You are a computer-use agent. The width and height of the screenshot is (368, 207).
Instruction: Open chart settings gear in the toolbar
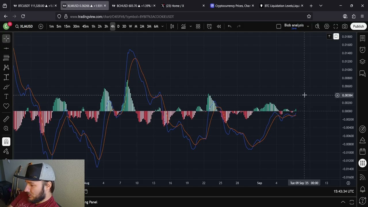click(327, 26)
